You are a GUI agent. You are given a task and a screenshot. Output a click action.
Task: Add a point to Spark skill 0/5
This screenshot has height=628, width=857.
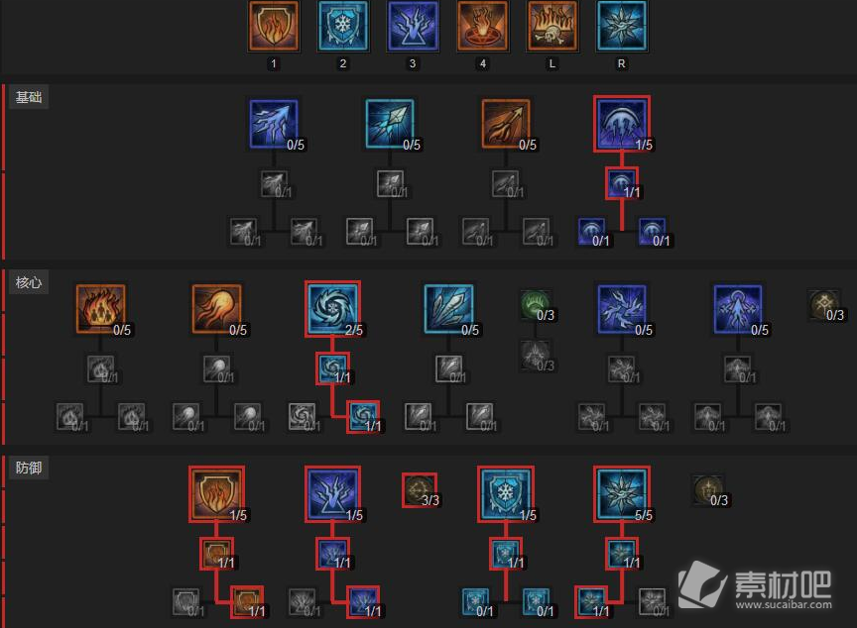click(274, 124)
